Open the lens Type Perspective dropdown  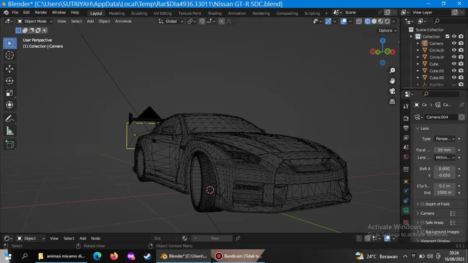tap(445, 139)
